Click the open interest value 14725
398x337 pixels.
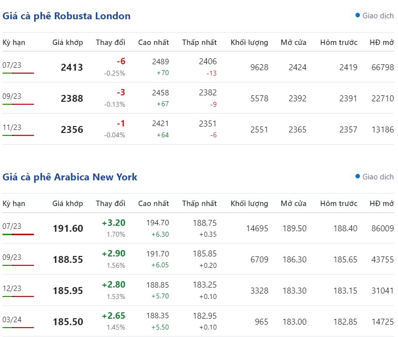(x=383, y=322)
